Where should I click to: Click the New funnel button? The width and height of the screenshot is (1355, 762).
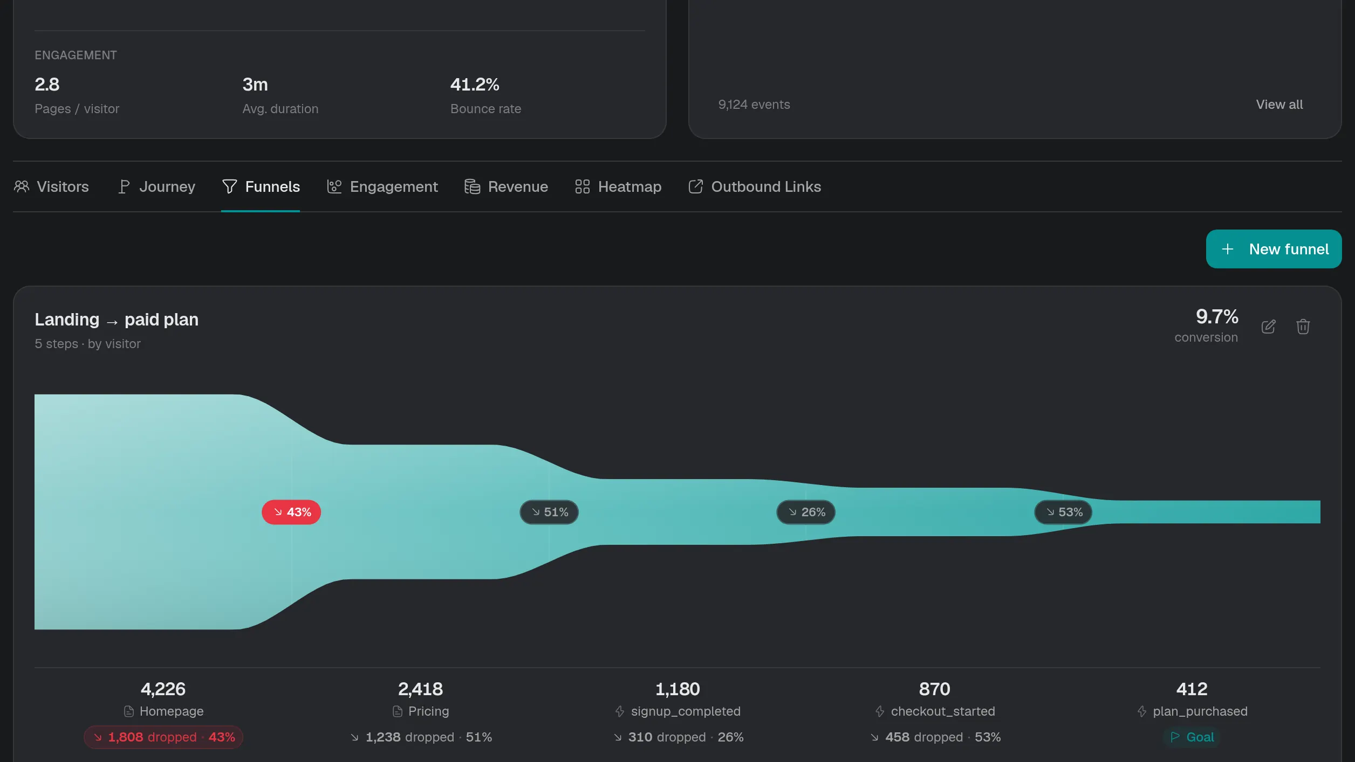(1274, 249)
